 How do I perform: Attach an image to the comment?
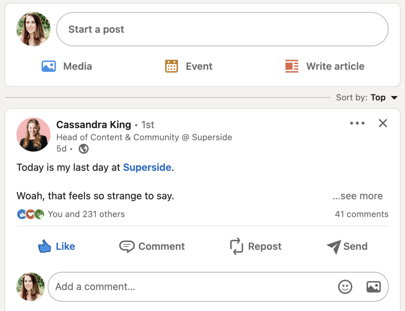point(373,286)
